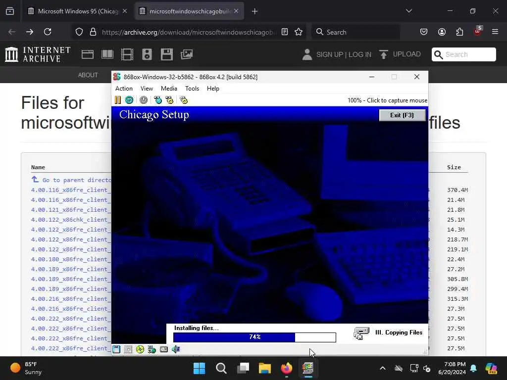The height and width of the screenshot is (380, 507).
Task: Open Windows taskbar search
Action: click(x=221, y=368)
